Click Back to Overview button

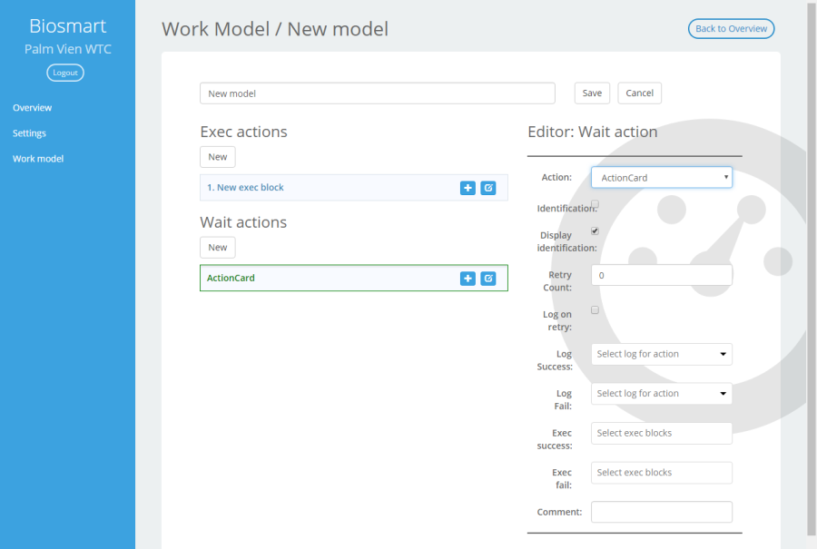point(731,29)
